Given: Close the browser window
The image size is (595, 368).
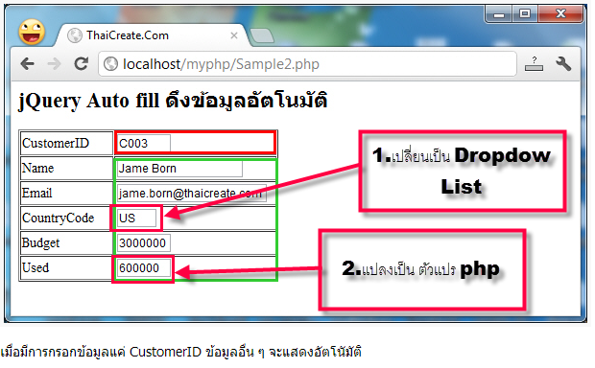Looking at the screenshot, I should coord(560,14).
